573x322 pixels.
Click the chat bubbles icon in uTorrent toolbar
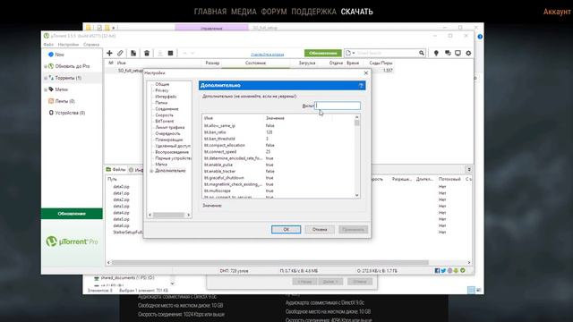pyautogui.click(x=448, y=54)
